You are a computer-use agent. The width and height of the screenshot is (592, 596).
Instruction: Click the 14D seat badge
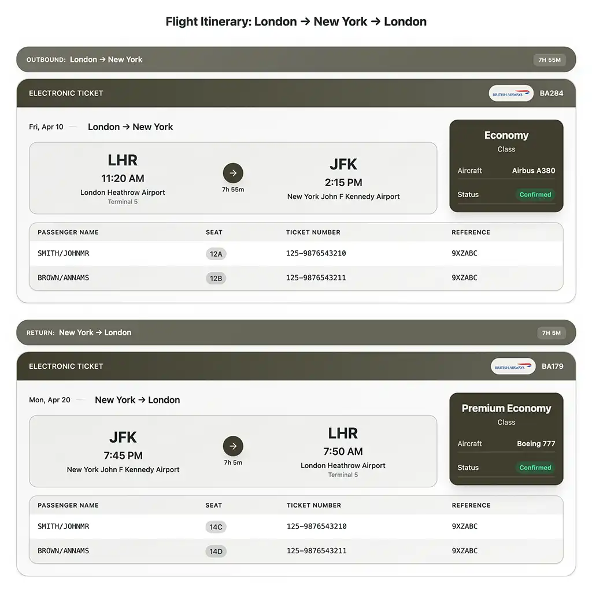click(x=216, y=551)
